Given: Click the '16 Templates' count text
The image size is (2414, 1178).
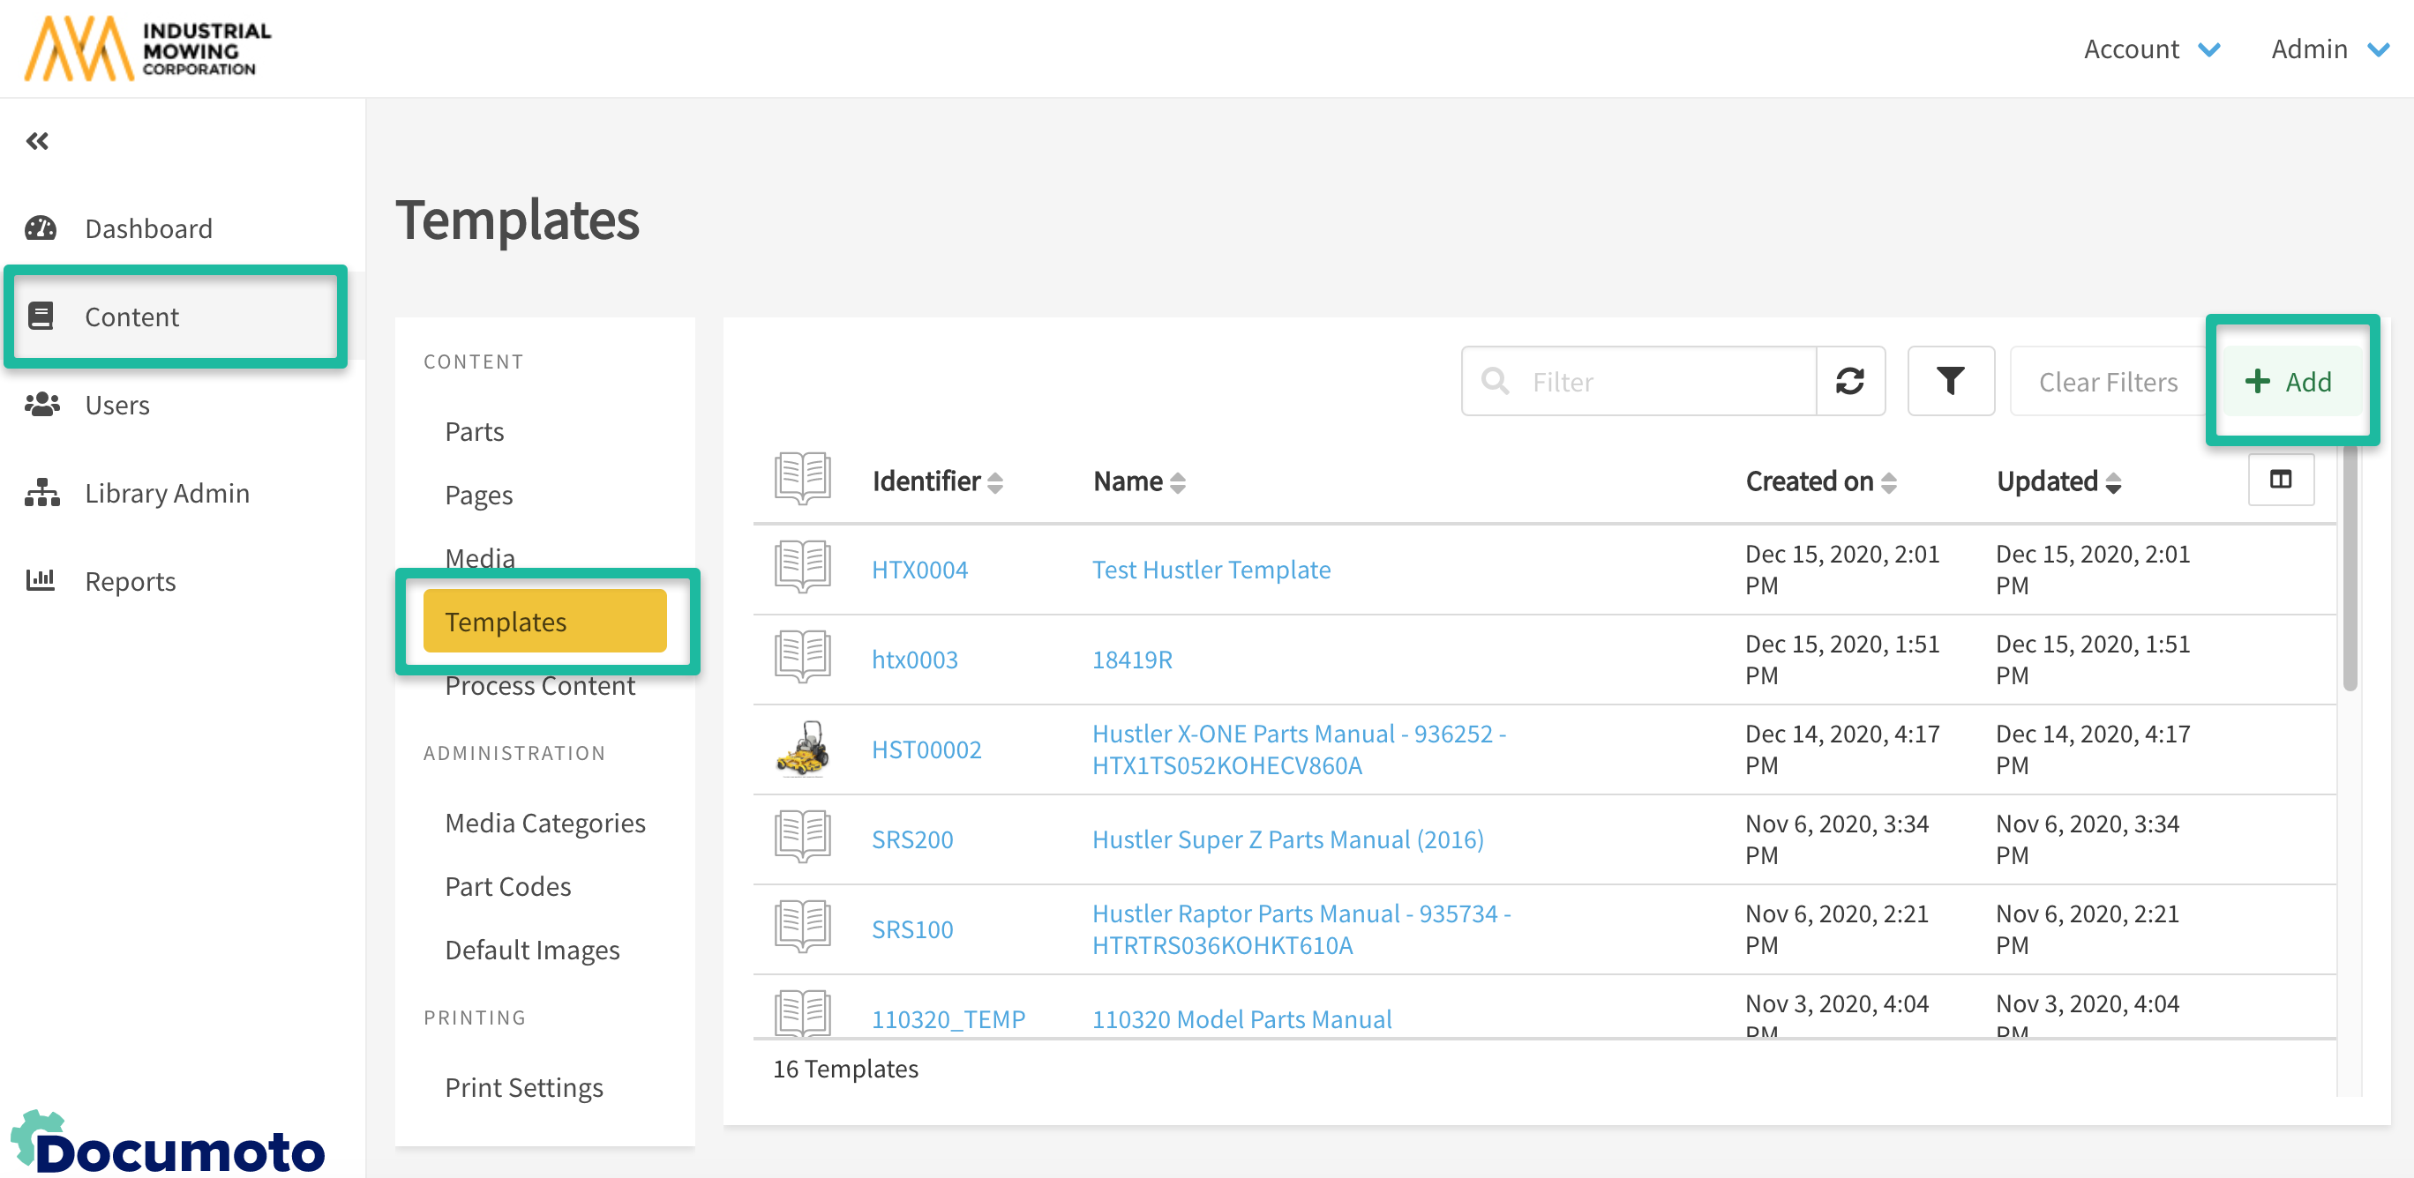Looking at the screenshot, I should (845, 1068).
